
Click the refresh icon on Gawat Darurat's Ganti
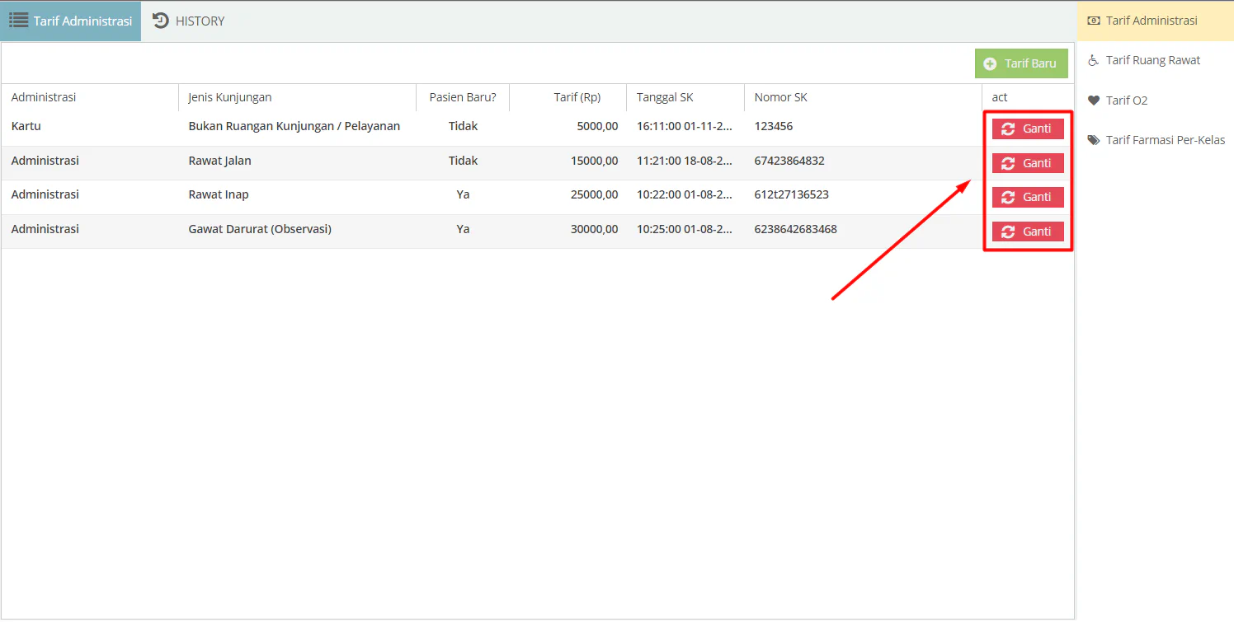pyautogui.click(x=1008, y=231)
